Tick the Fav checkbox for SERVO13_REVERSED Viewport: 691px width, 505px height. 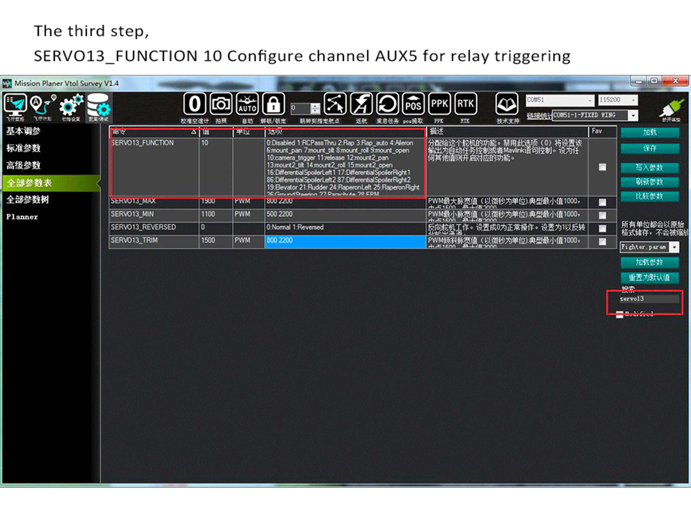coord(602,228)
